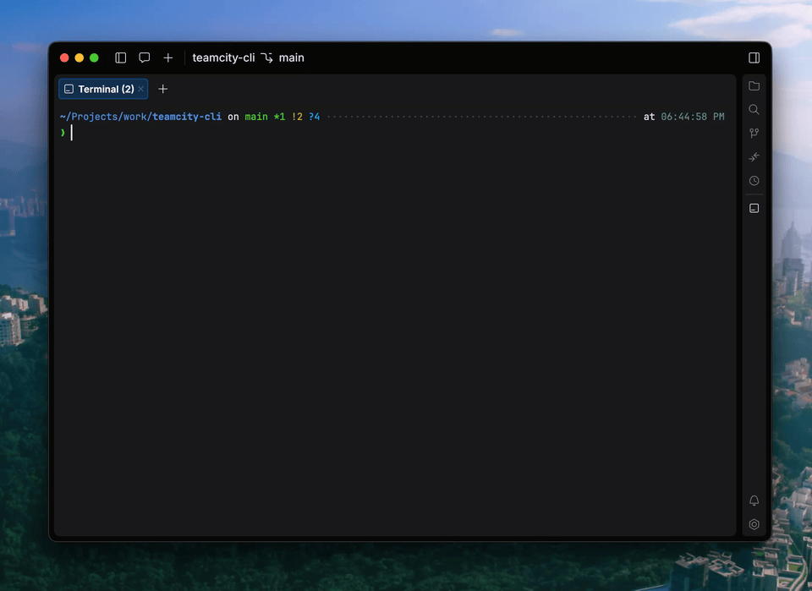The image size is (812, 591).
Task: Toggle the left sidebar panel
Action: click(x=121, y=58)
